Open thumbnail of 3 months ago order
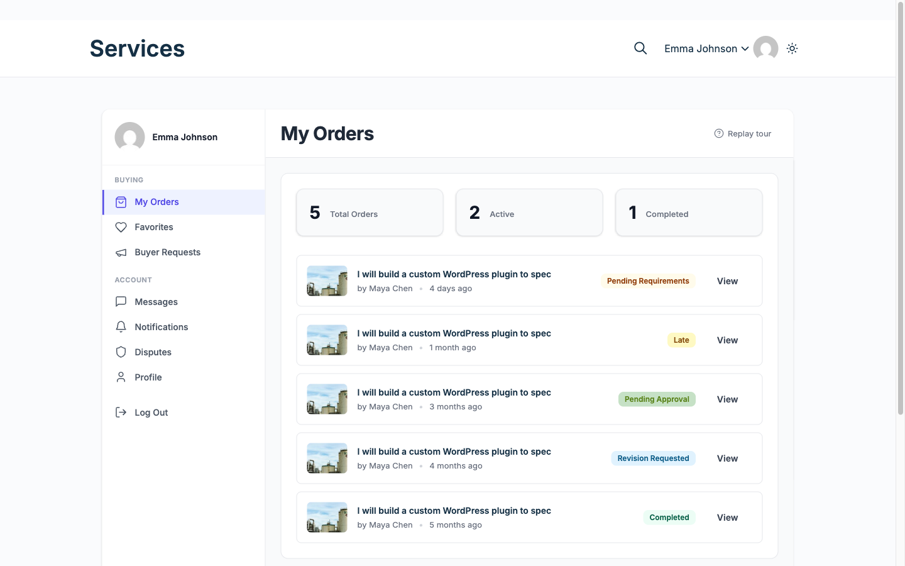 (327, 399)
